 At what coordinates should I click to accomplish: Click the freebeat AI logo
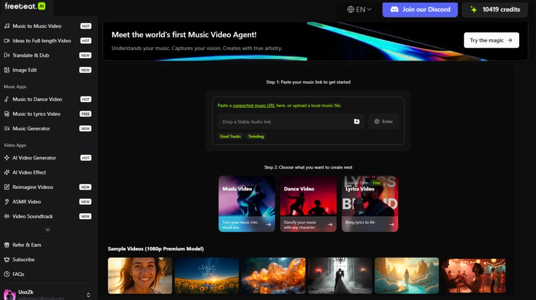coord(25,6)
